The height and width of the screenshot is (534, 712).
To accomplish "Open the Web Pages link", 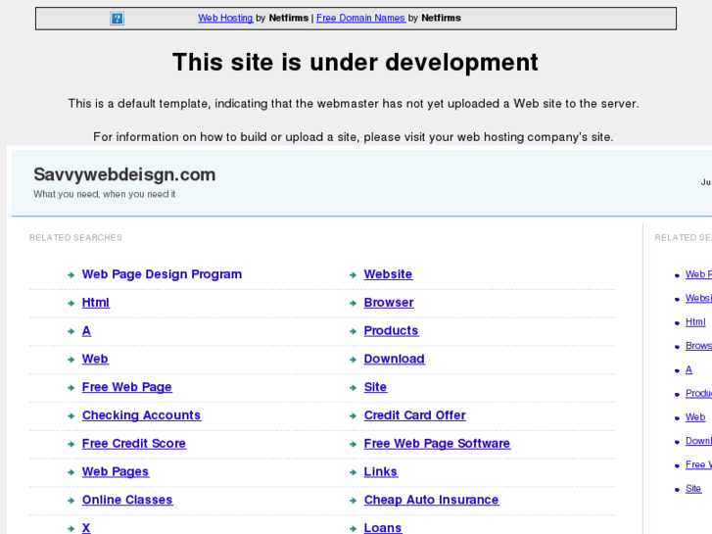I will [116, 471].
